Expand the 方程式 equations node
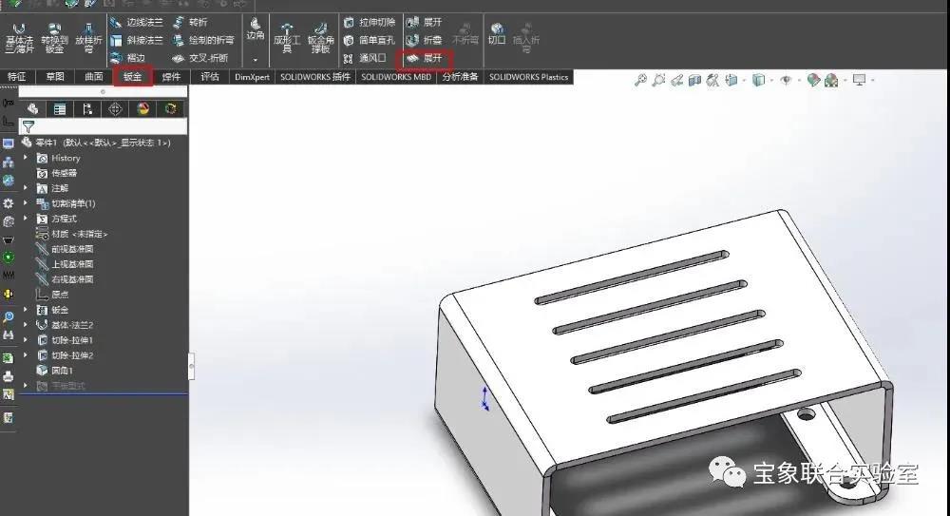 26,219
